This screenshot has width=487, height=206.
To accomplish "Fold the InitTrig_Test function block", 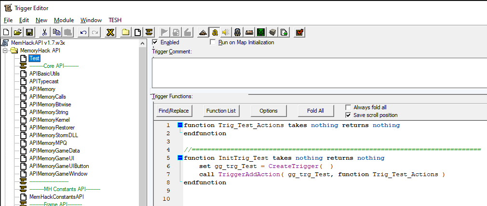I will [x=180, y=158].
